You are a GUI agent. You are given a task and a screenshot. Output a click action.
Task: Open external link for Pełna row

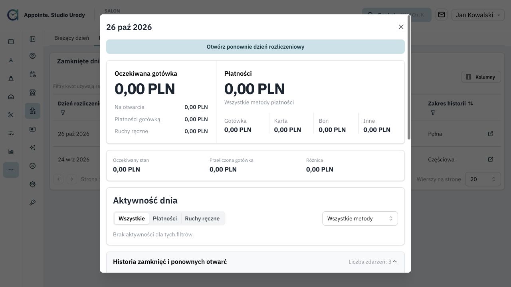(491, 134)
